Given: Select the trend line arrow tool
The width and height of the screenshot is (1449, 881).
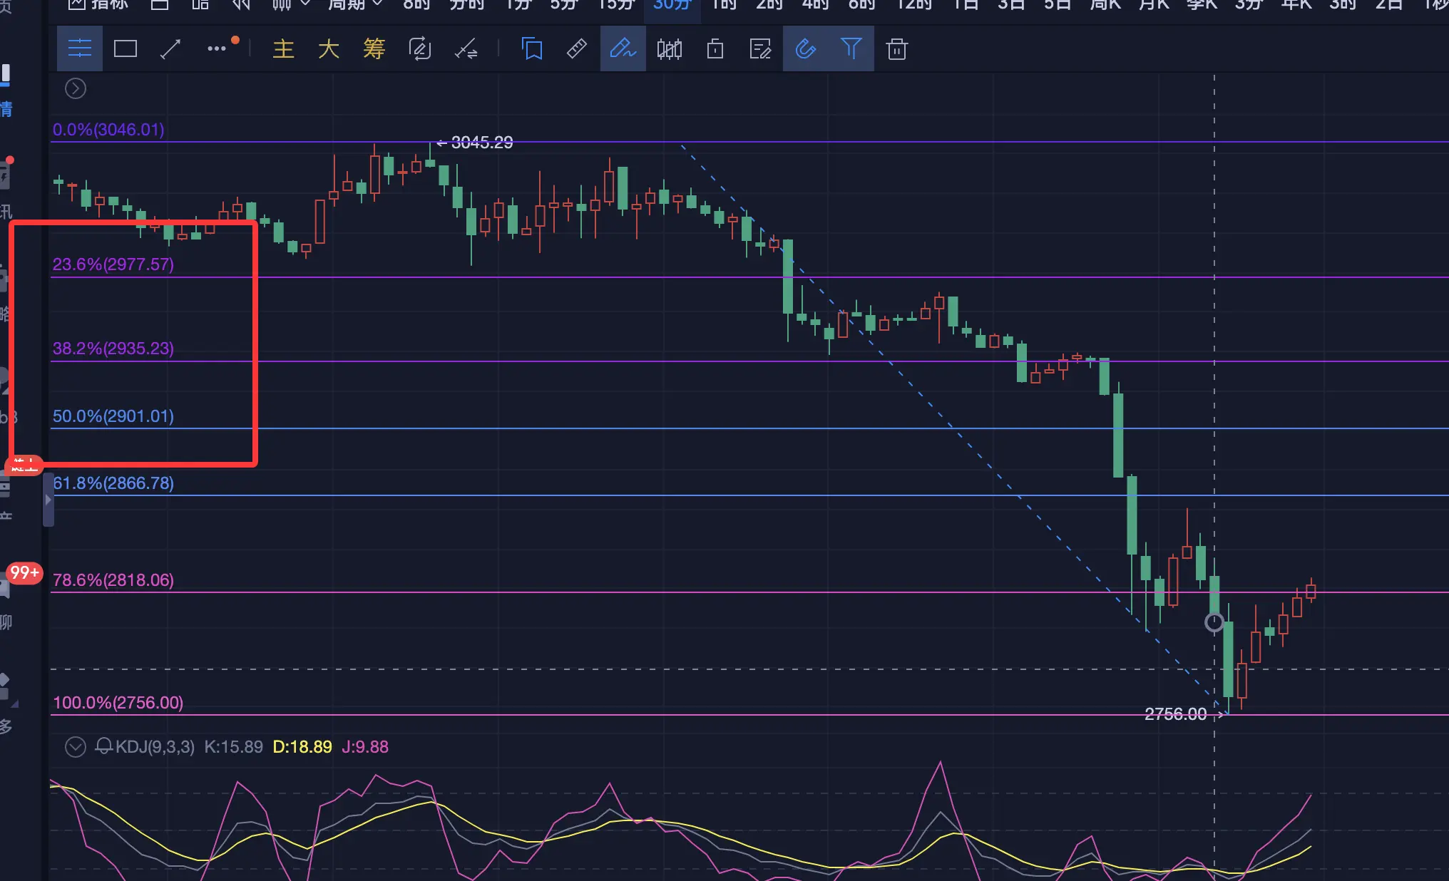Looking at the screenshot, I should 170,49.
